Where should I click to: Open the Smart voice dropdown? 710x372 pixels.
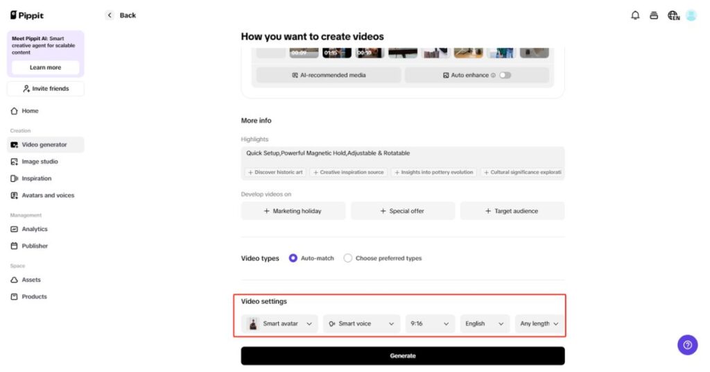coord(361,323)
